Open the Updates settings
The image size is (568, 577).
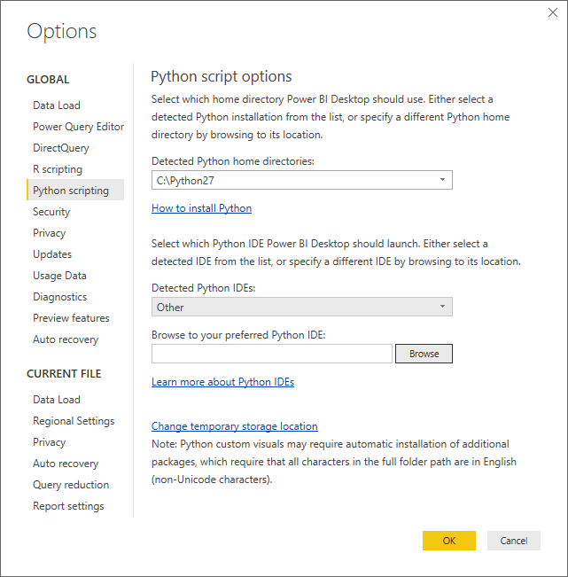coord(52,254)
